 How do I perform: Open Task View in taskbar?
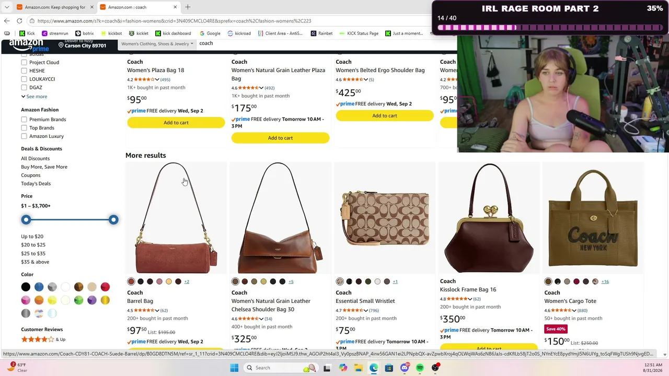[x=327, y=368]
